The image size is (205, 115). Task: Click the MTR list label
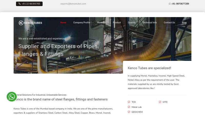tap(165, 102)
